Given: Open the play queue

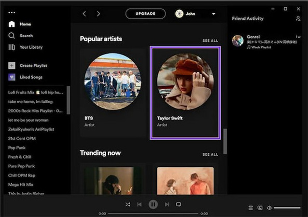Looking at the screenshot, I should coord(251,208).
